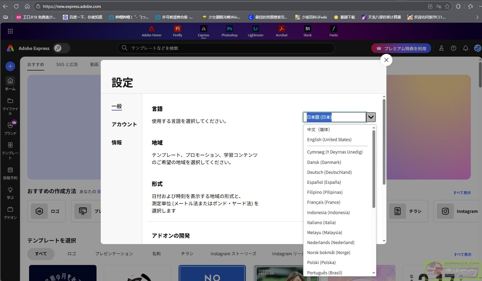Close the settings dialog with X
This screenshot has width=482, height=281.
[386, 60]
